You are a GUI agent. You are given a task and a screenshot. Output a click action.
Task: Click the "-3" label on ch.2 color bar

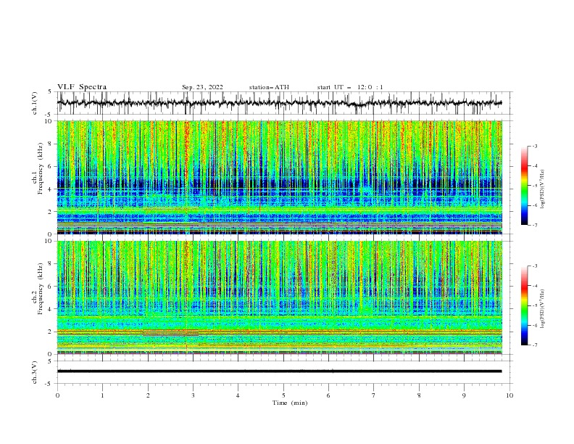click(x=535, y=266)
